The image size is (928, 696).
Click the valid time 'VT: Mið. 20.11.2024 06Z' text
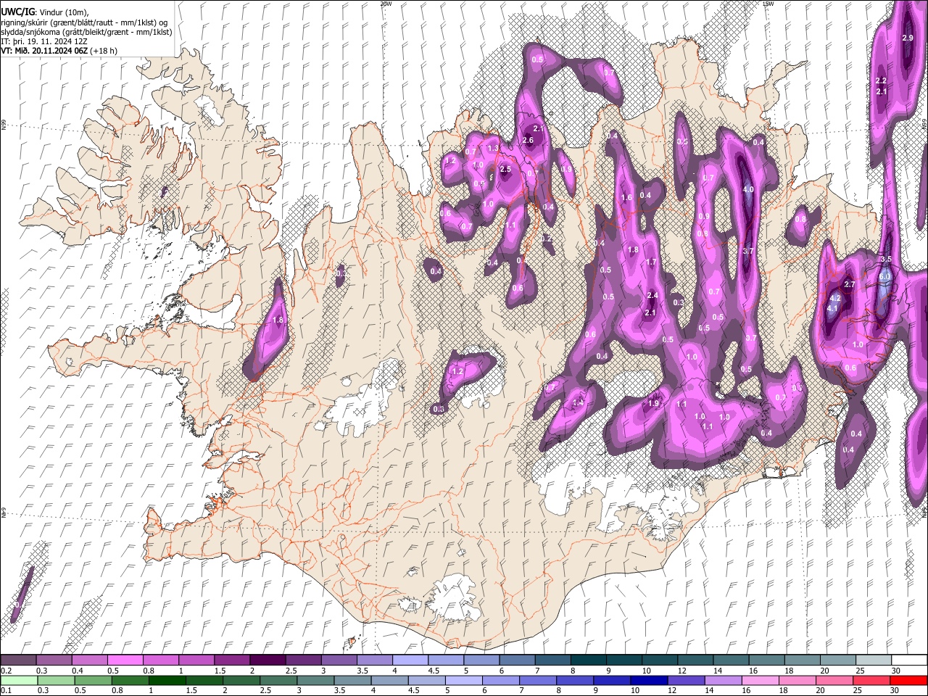(x=45, y=51)
